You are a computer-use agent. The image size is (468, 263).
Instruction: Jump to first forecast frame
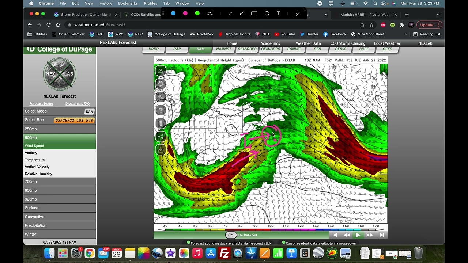point(335,235)
